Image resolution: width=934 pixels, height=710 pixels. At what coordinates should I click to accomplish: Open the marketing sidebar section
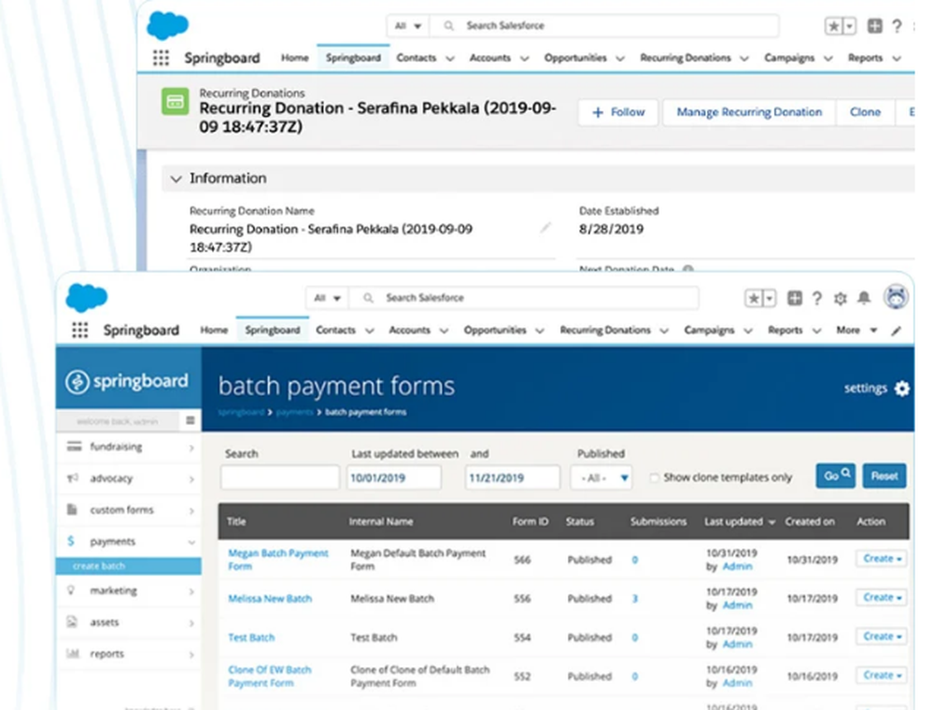click(x=129, y=590)
